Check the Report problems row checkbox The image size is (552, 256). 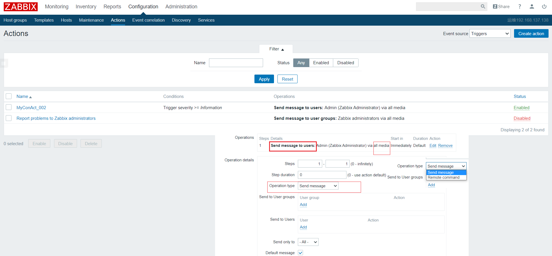(9, 118)
